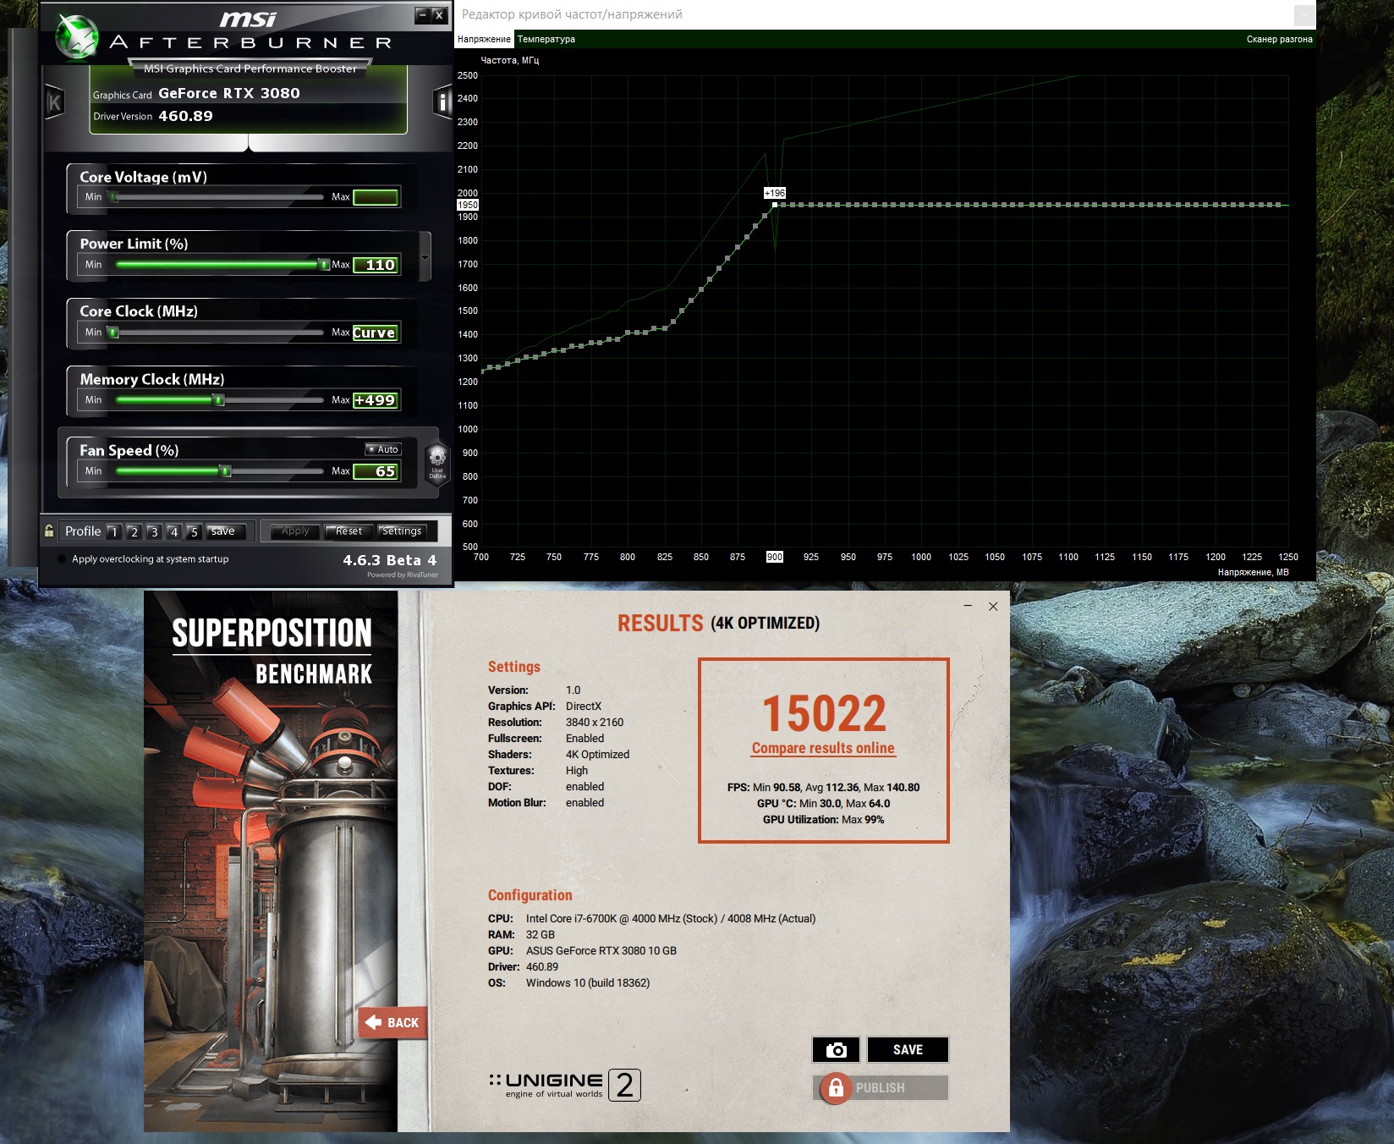Click the RESULTS (4K OPTIMIZED) heading
Viewport: 1394px width, 1144px height.
click(719, 624)
